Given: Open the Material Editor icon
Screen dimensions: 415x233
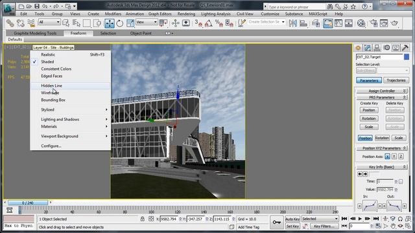Looking at the screenshot, I should tap(361, 23).
